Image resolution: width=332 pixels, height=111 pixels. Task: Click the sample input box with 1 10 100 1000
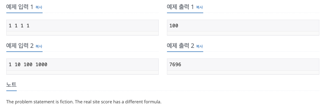point(82,66)
